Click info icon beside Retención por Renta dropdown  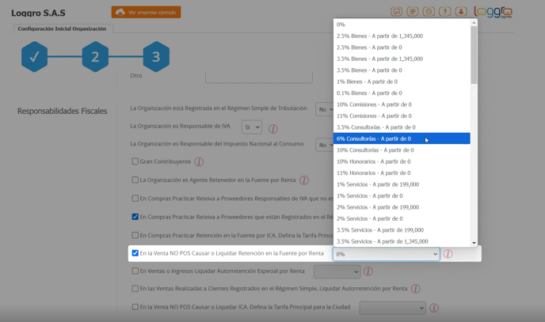point(448,254)
